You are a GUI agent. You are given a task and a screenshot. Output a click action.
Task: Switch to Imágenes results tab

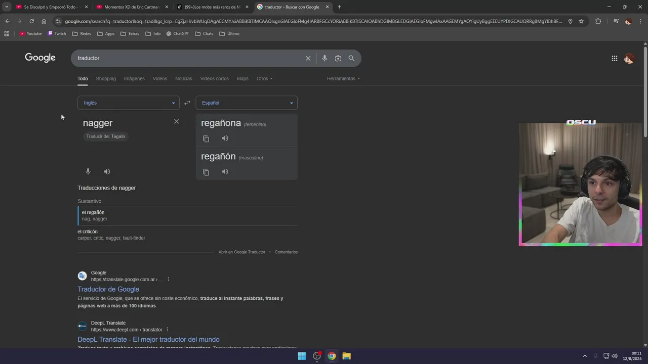(134, 78)
